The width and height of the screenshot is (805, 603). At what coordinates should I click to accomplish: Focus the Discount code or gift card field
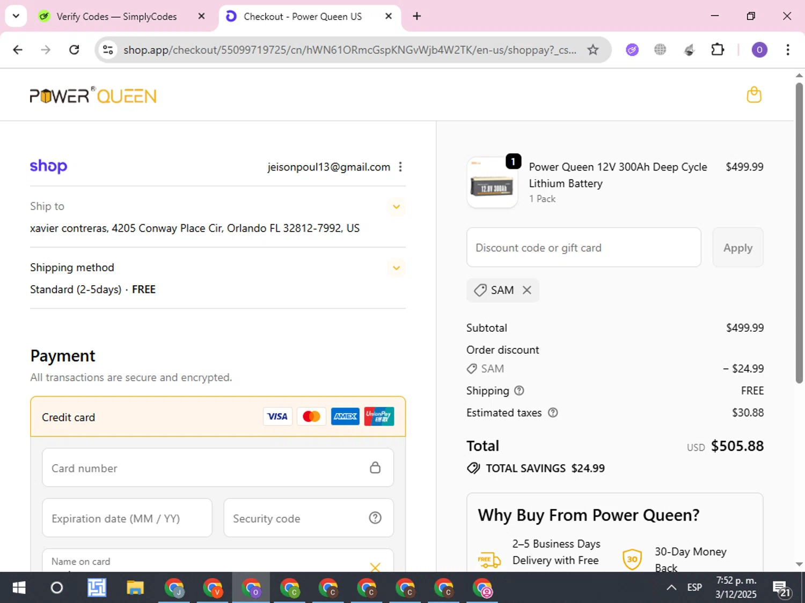click(x=584, y=248)
